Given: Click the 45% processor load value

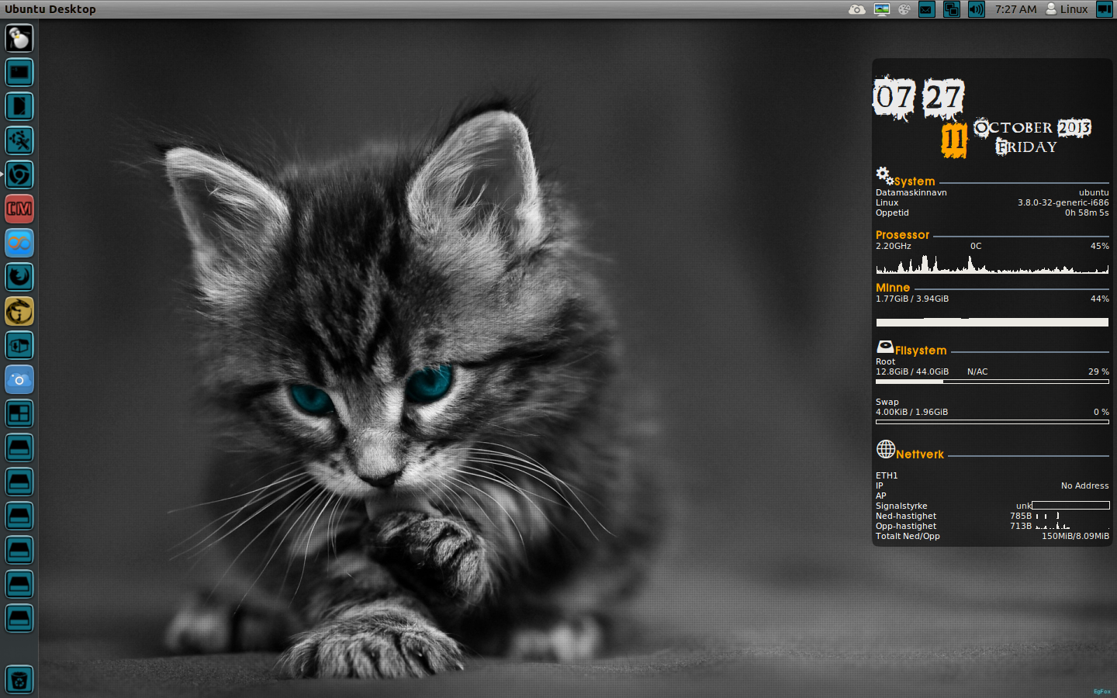Looking at the screenshot, I should coord(1100,246).
